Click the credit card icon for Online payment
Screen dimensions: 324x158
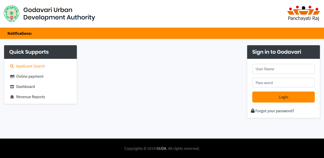(x=12, y=76)
